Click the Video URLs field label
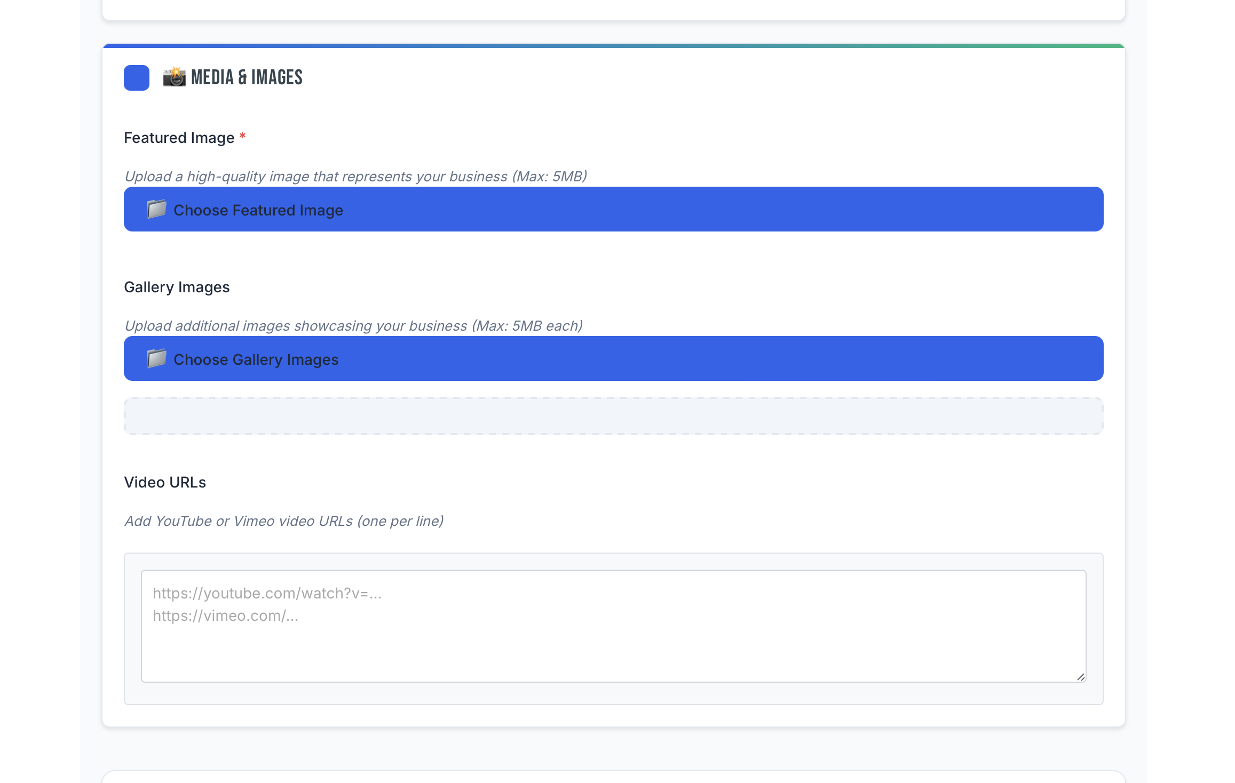The height and width of the screenshot is (783, 1235). pyautogui.click(x=165, y=482)
